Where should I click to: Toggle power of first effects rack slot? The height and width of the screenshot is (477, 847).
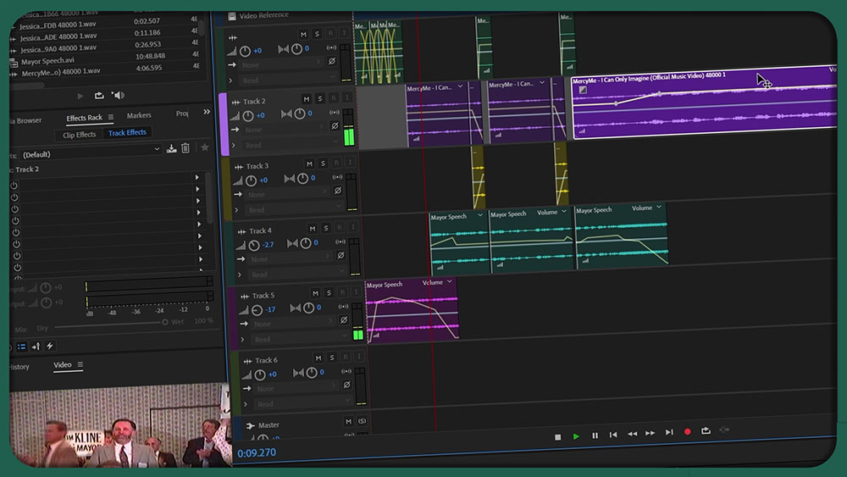pos(14,186)
